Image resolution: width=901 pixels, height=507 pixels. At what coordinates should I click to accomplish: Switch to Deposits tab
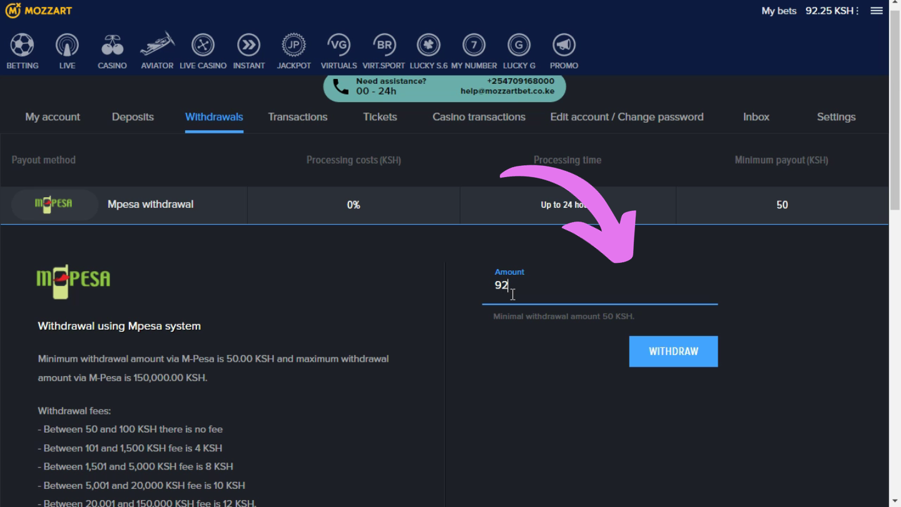[x=133, y=117]
